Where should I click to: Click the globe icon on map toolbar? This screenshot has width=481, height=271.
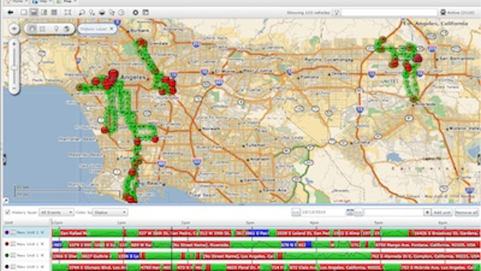click(67, 29)
